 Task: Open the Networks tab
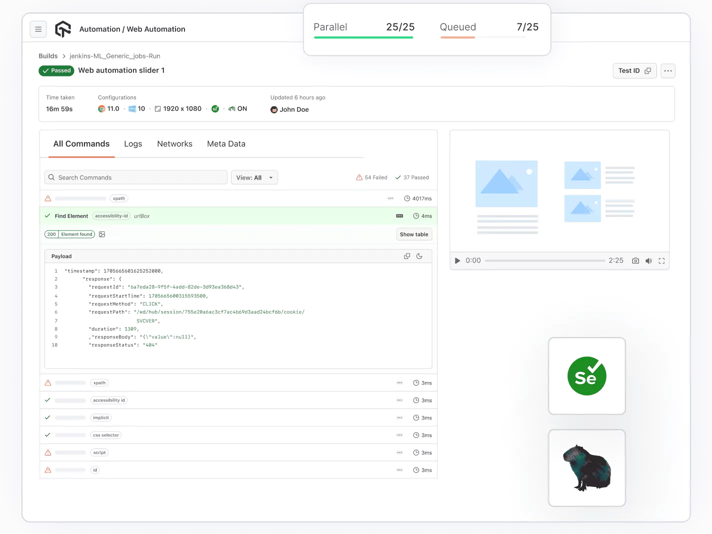(174, 144)
